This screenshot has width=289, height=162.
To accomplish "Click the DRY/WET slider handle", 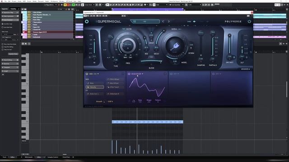I will [x=229, y=35].
